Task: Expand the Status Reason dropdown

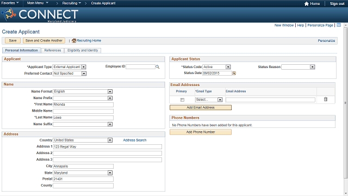Action: 313,67
